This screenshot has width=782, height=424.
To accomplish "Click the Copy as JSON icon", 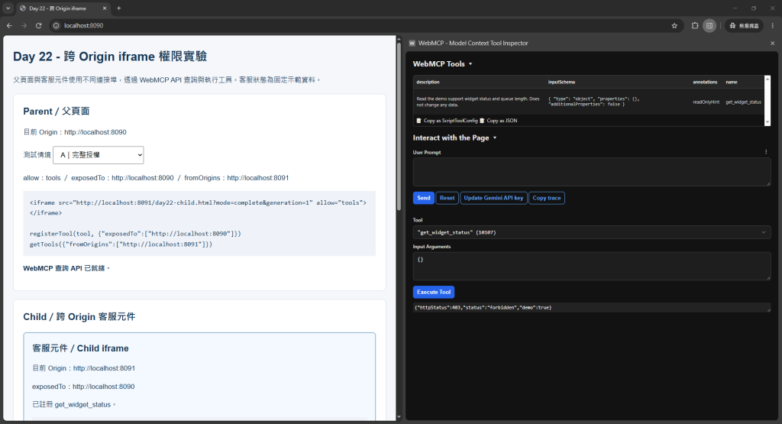I will pos(482,121).
